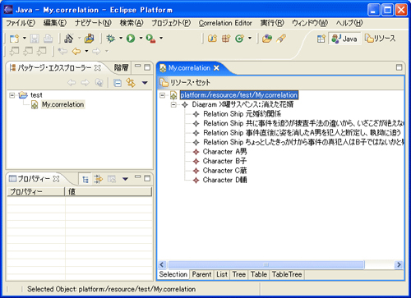411x298 pixels.
Task: Click the Debug bug icon
Action: (111, 39)
